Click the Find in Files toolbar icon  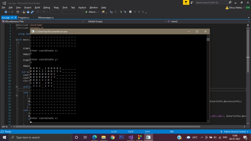103,12
